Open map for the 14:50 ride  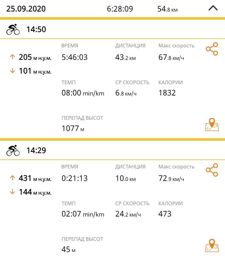coord(212,125)
